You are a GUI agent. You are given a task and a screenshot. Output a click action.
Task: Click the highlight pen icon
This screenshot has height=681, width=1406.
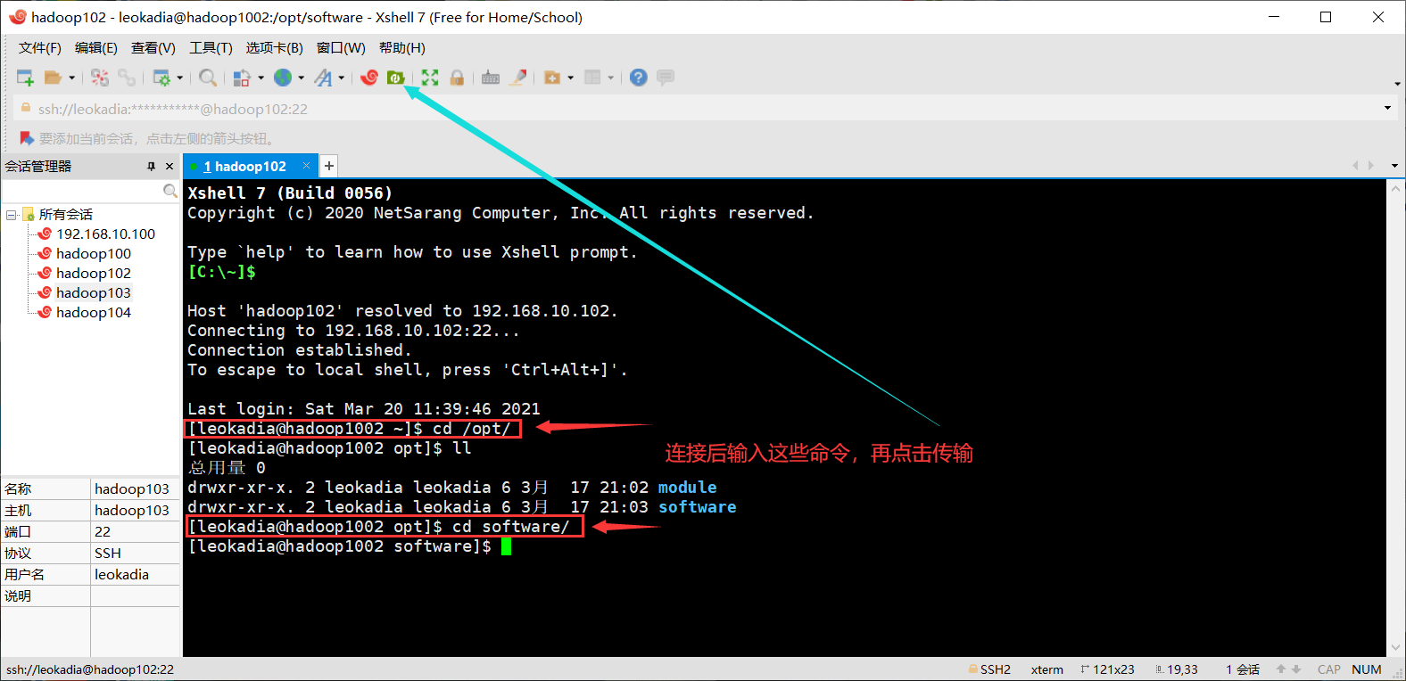point(518,78)
